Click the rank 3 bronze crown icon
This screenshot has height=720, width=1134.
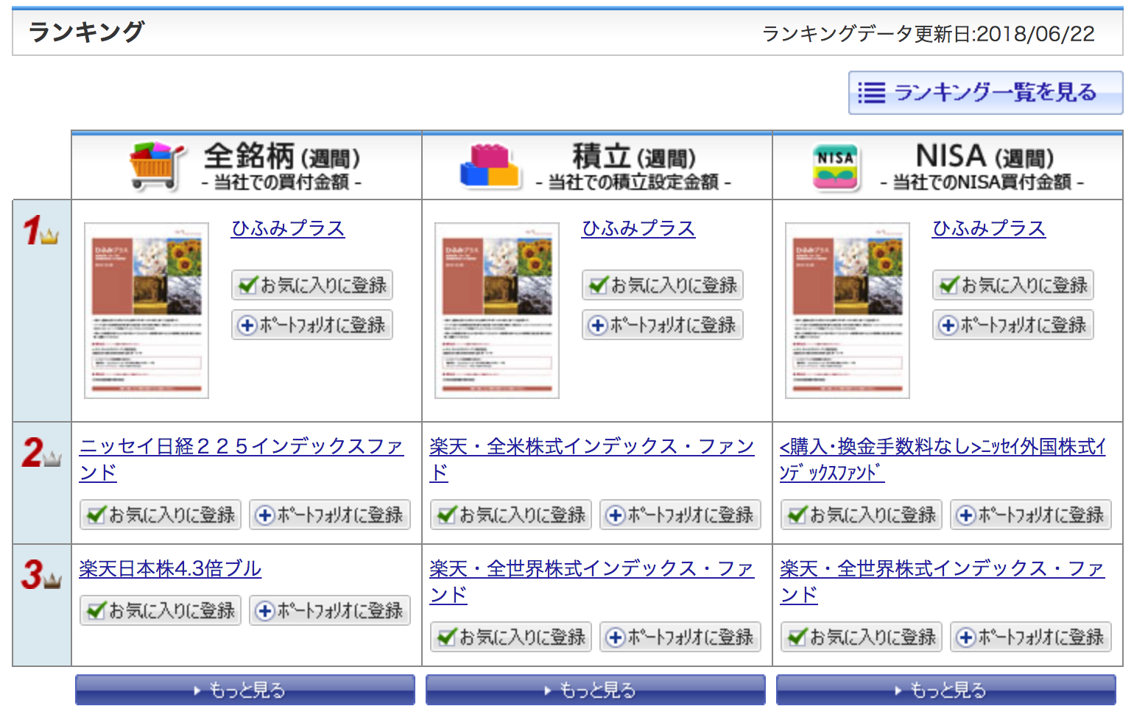pos(52,582)
